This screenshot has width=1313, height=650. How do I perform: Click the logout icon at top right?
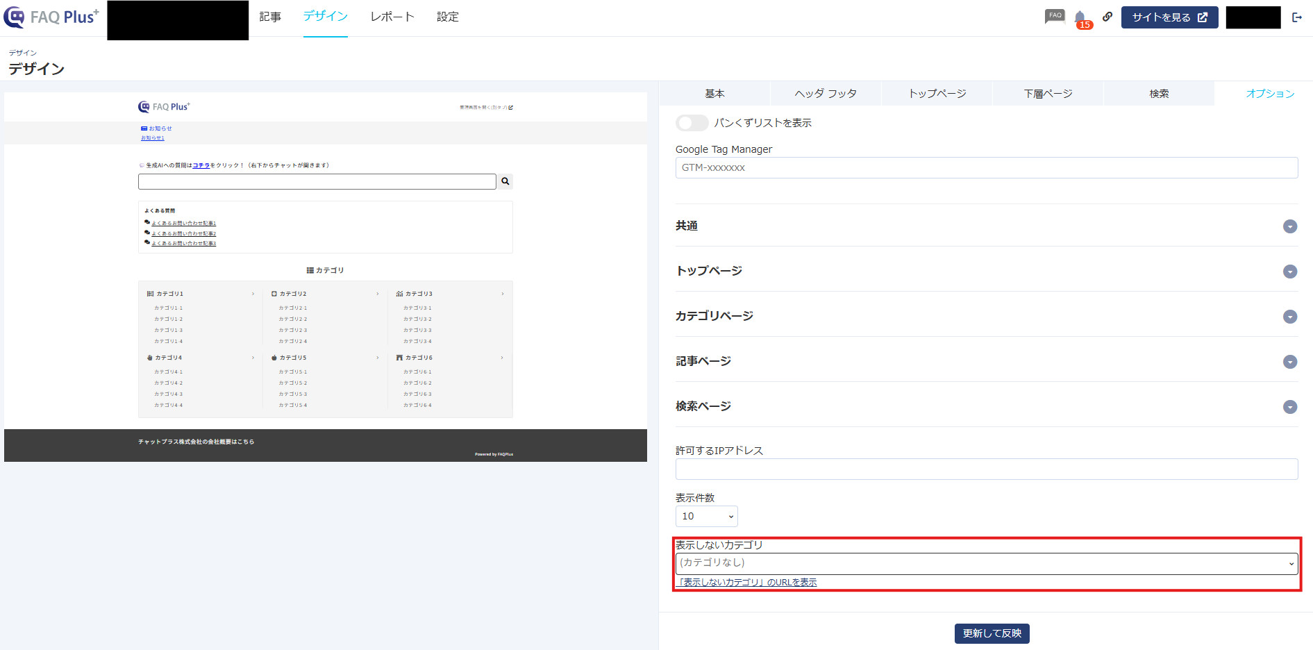[x=1297, y=17]
